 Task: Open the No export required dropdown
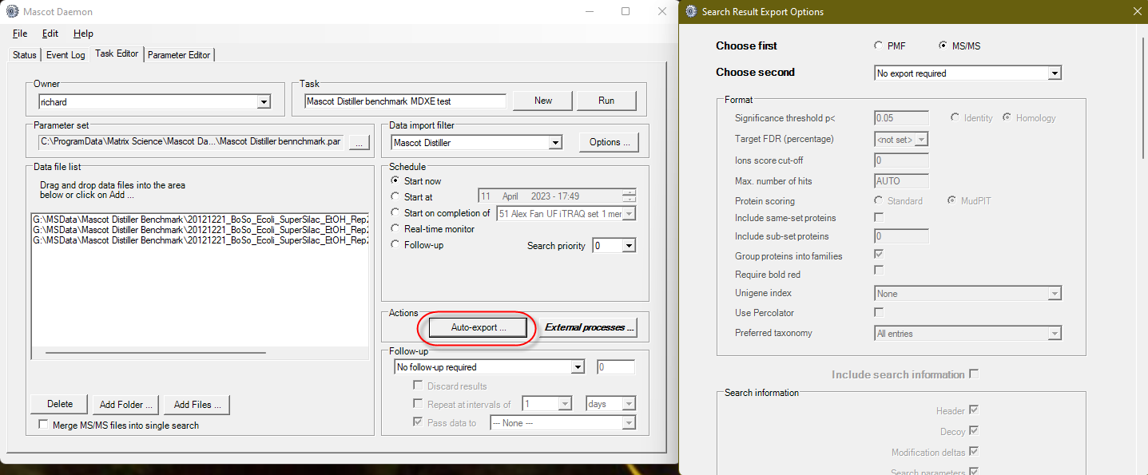[968, 73]
